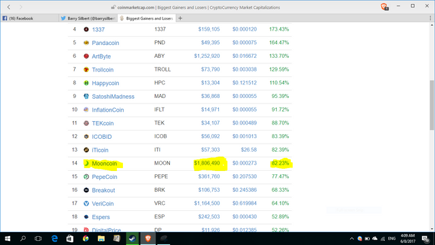Click iTicoin price $26.58

(249, 150)
